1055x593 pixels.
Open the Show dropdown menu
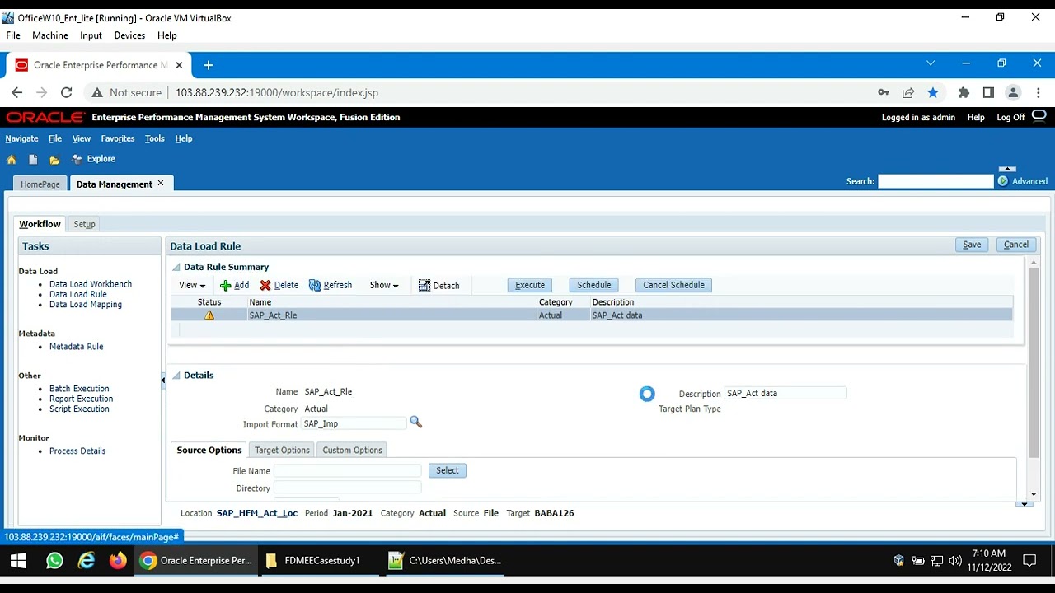point(384,285)
